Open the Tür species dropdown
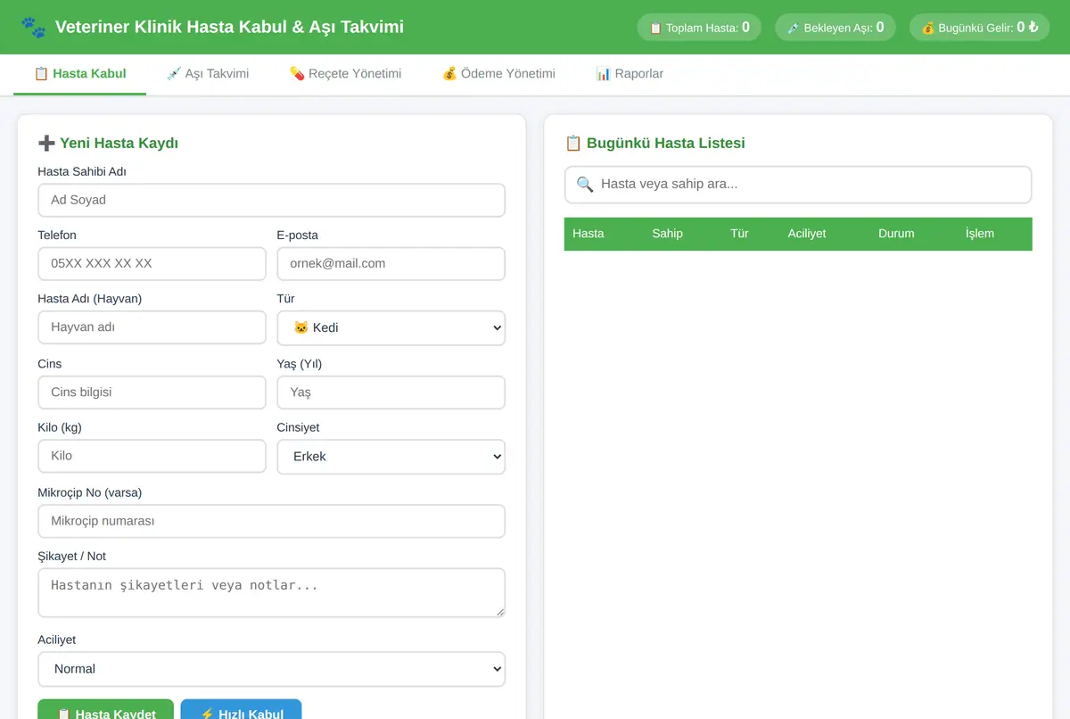 click(x=391, y=327)
